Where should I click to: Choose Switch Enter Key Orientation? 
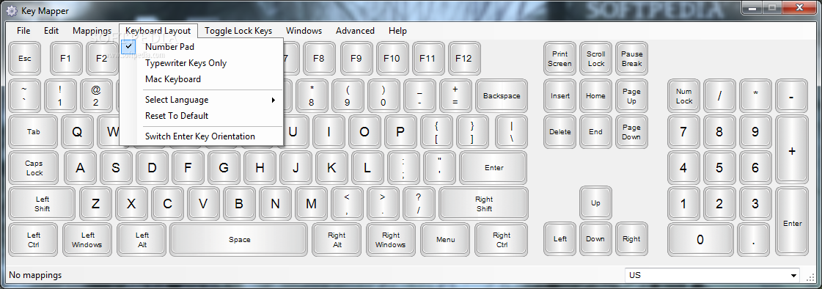pyautogui.click(x=202, y=136)
